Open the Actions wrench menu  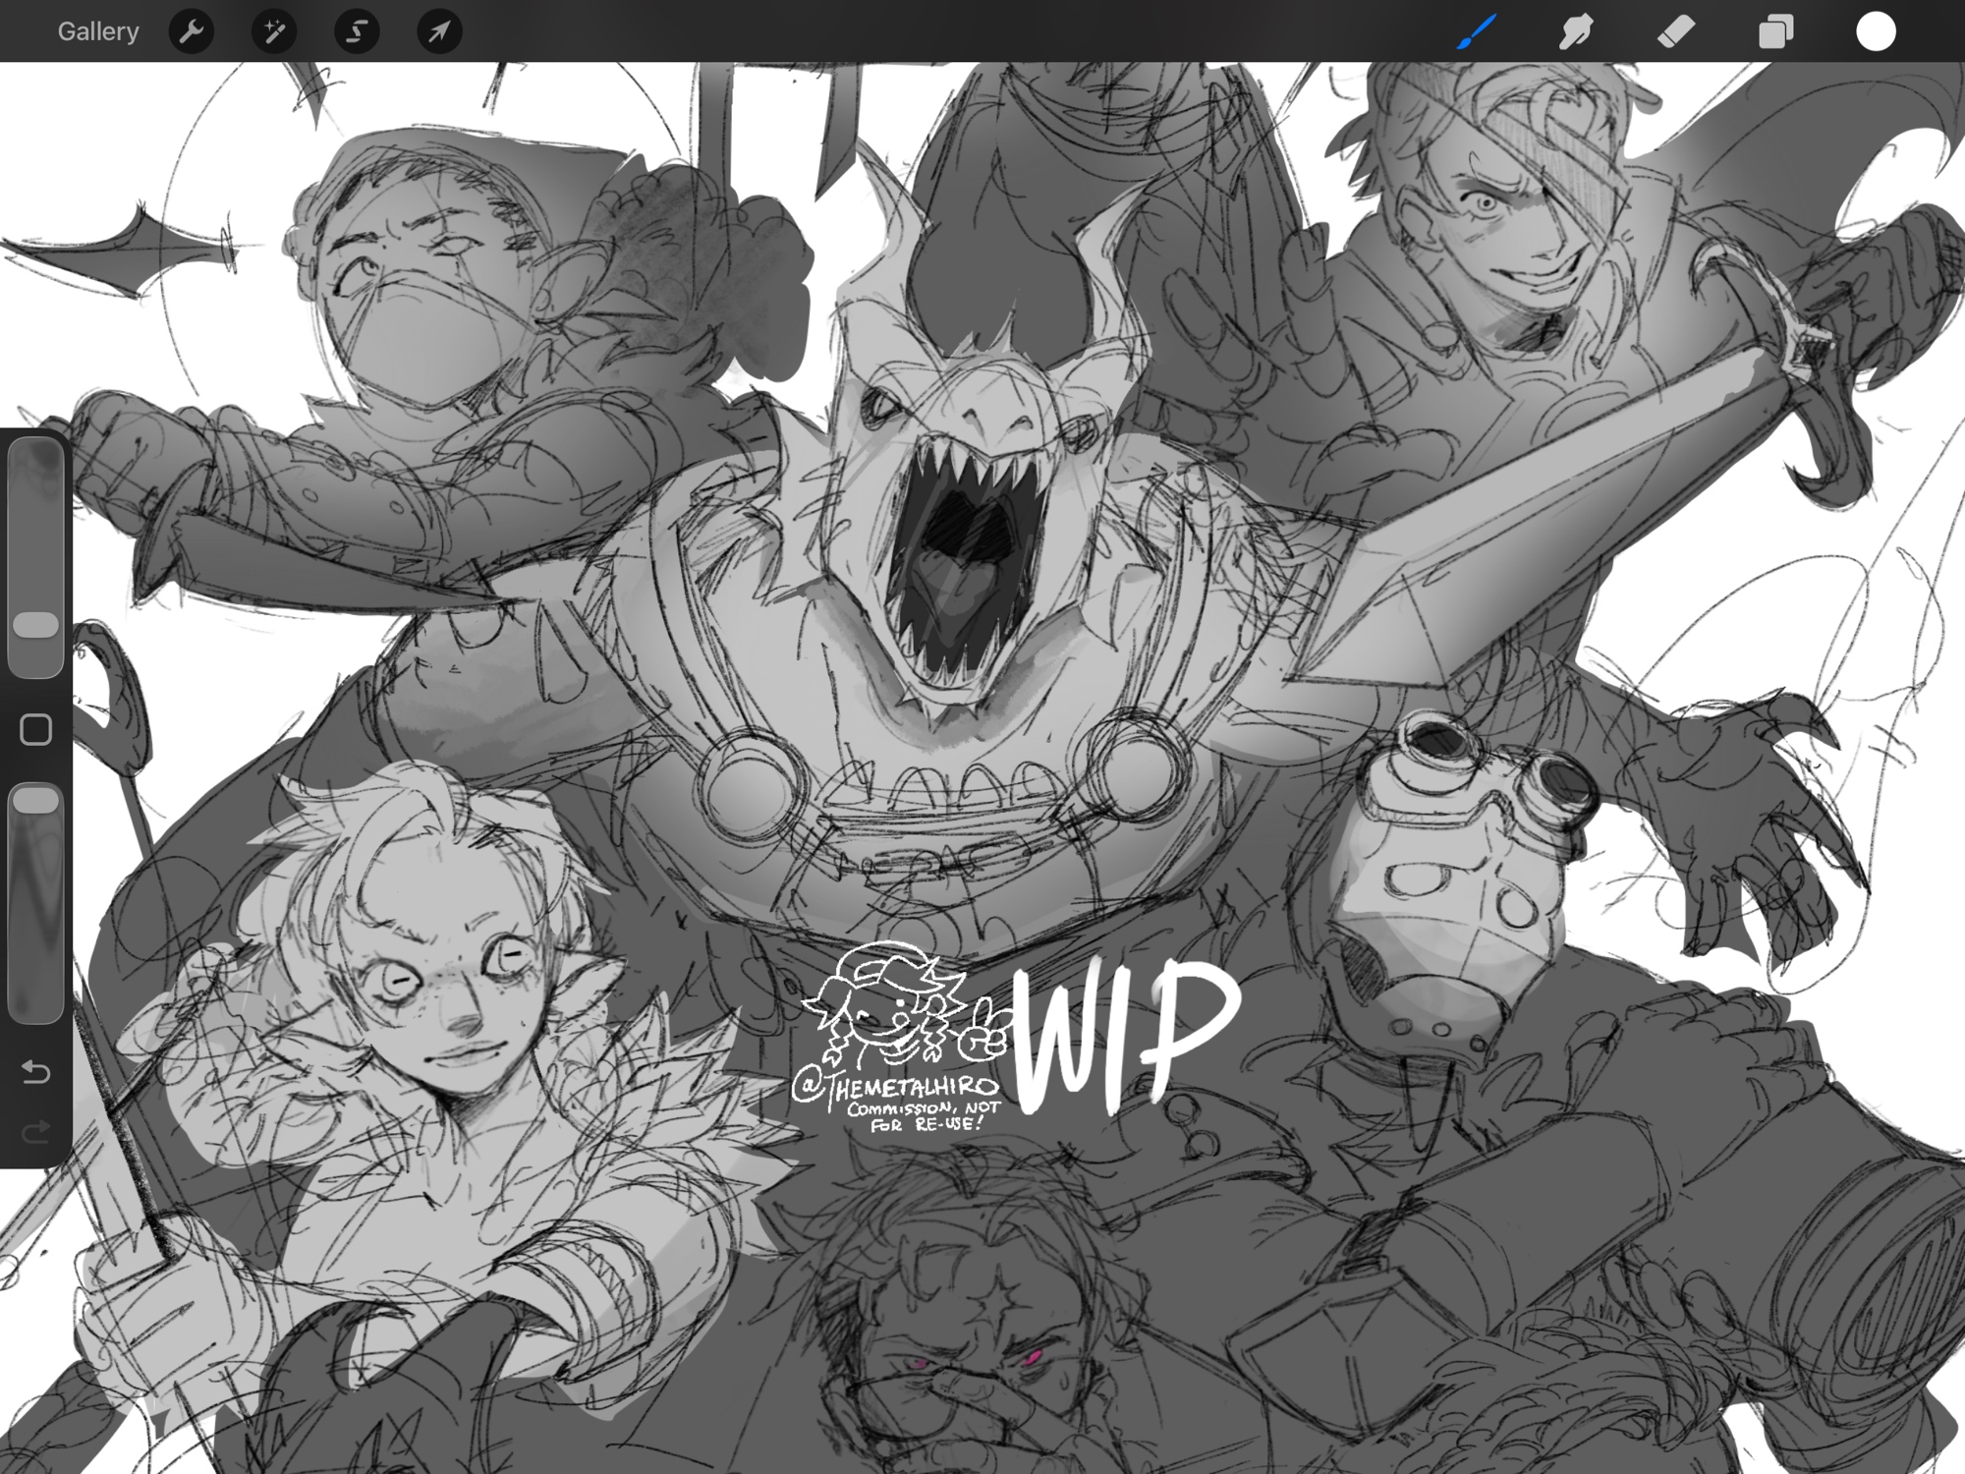(x=191, y=31)
